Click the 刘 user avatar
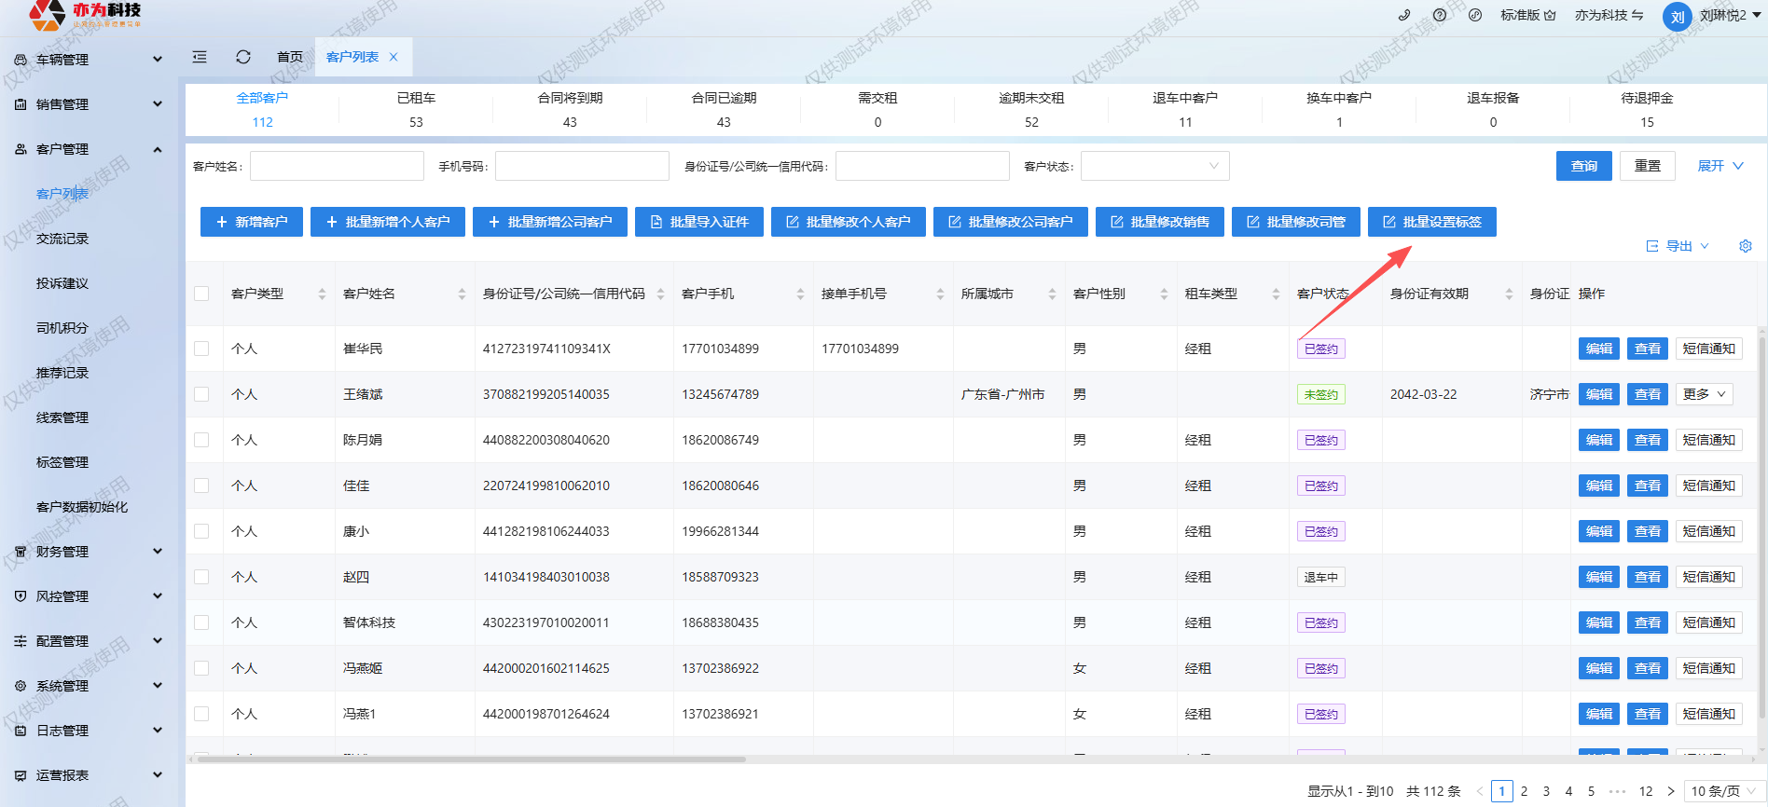Screen dimensions: 1768x807 click(x=1677, y=17)
